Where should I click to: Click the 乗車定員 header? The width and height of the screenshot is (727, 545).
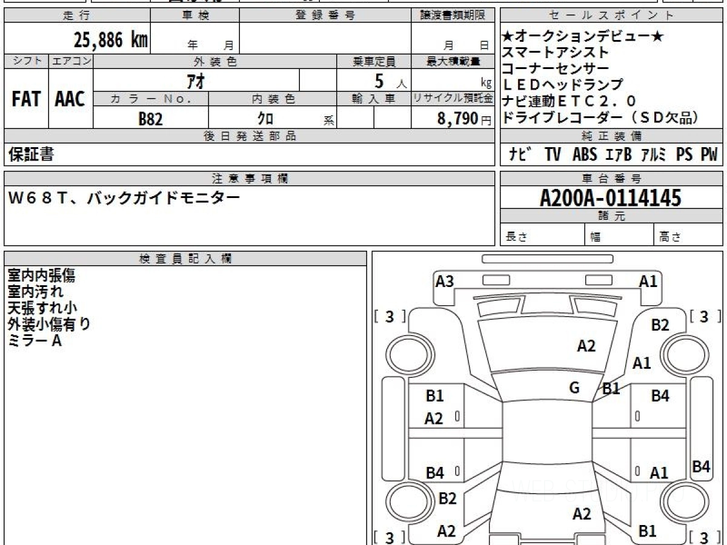point(374,61)
